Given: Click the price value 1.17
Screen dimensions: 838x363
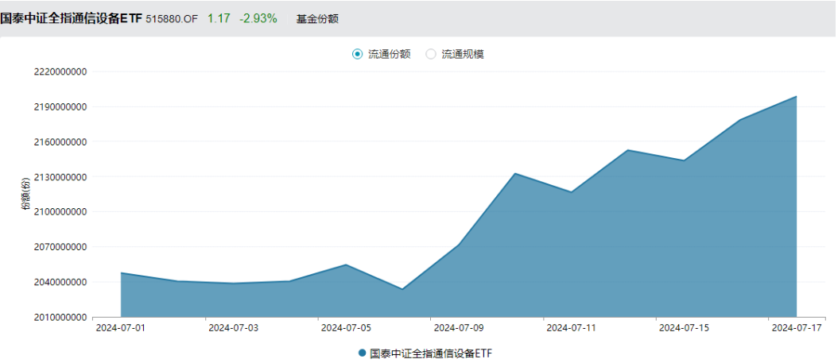Looking at the screenshot, I should click(x=219, y=19).
